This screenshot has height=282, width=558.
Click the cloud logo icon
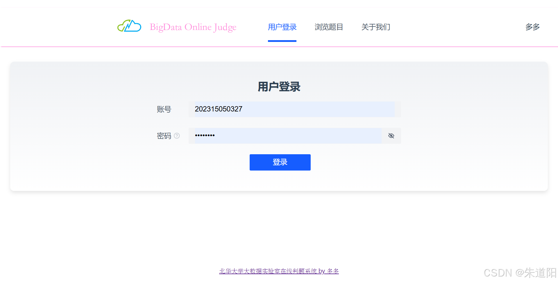(129, 26)
